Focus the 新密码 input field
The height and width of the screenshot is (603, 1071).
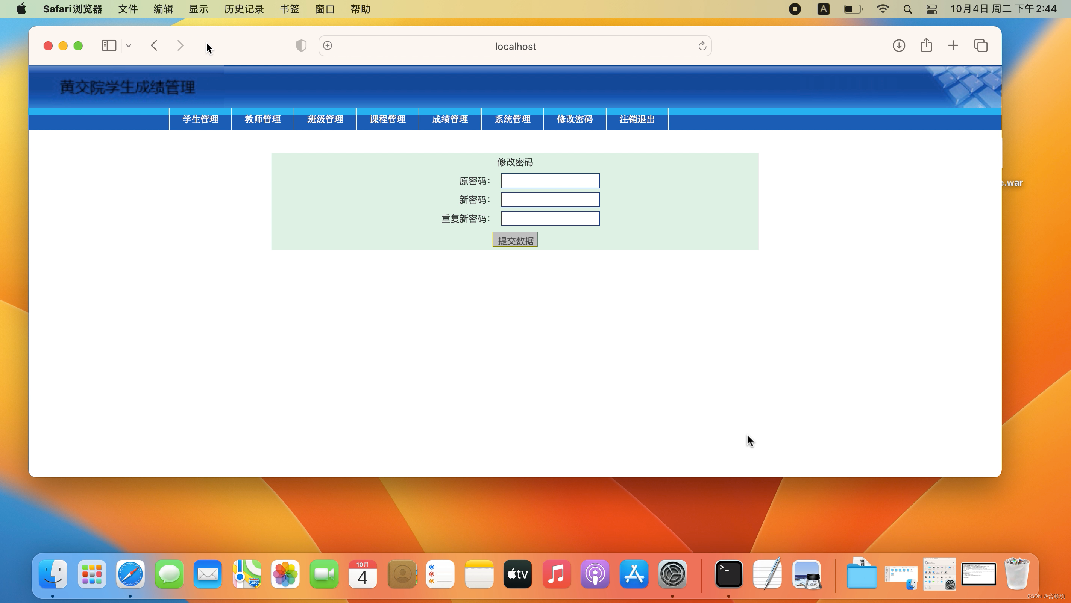tap(550, 200)
